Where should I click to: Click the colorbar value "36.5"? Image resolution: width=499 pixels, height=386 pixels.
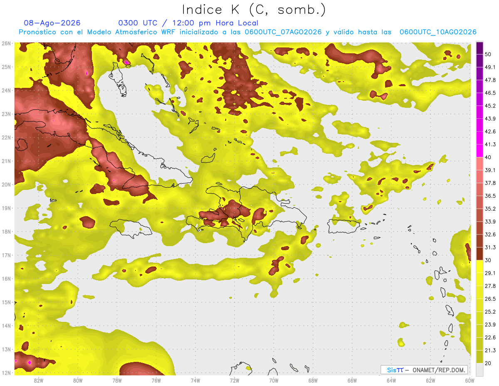(x=490, y=196)
